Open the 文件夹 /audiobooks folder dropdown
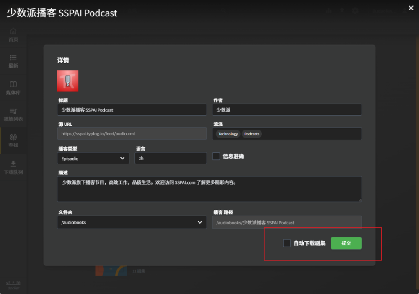419x294 pixels. (132, 222)
